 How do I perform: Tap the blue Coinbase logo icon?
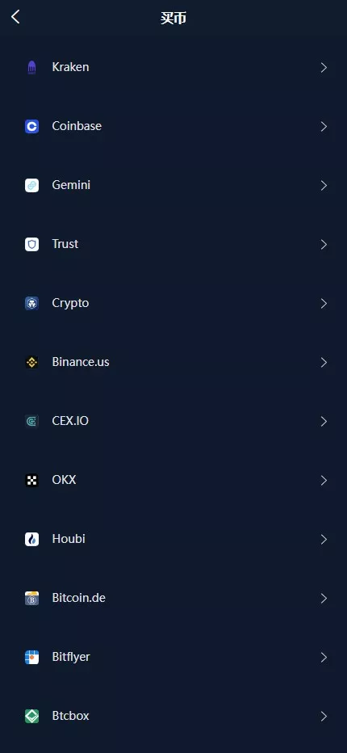tap(31, 126)
